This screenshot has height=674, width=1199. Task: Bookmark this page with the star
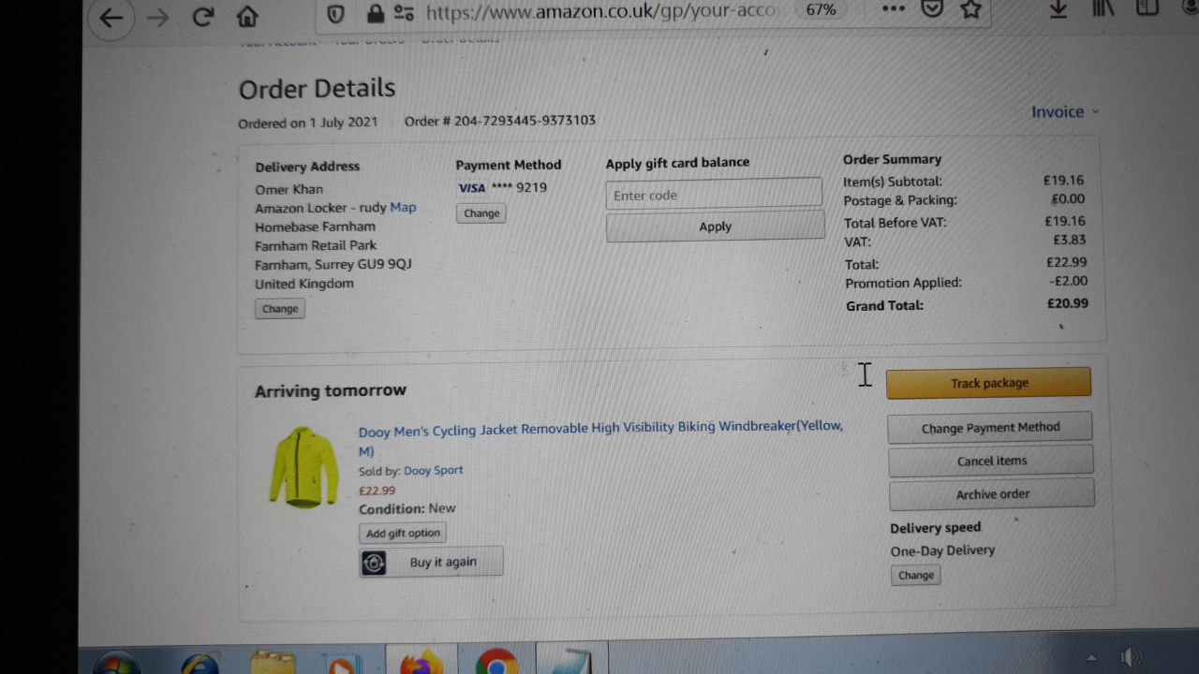click(971, 9)
